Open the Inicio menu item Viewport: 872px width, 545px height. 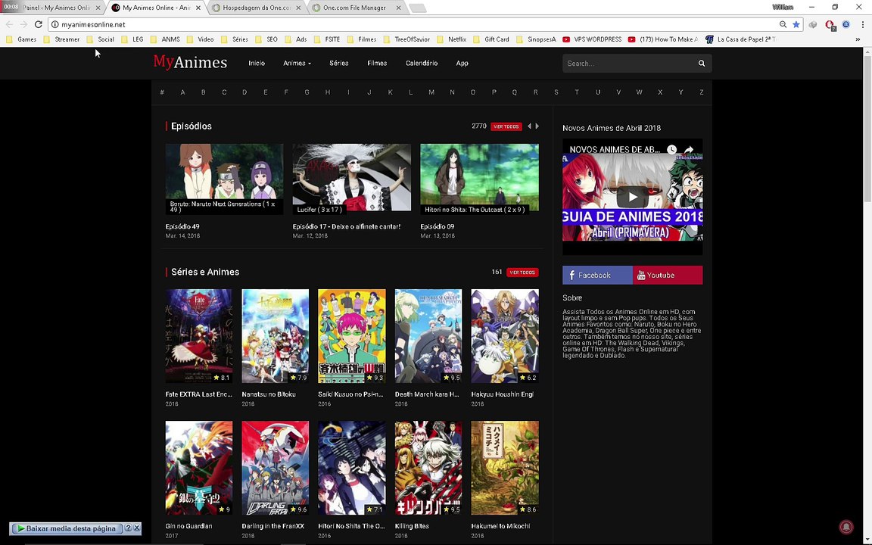(x=257, y=64)
